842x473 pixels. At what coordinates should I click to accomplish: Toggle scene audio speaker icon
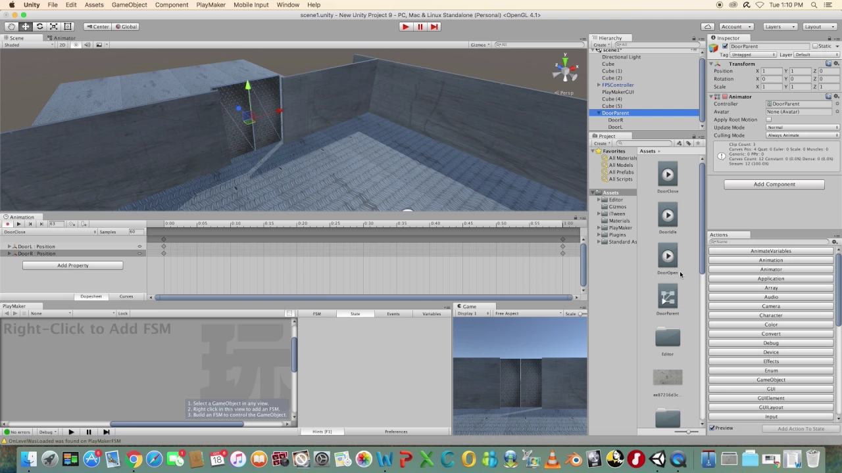(x=87, y=45)
